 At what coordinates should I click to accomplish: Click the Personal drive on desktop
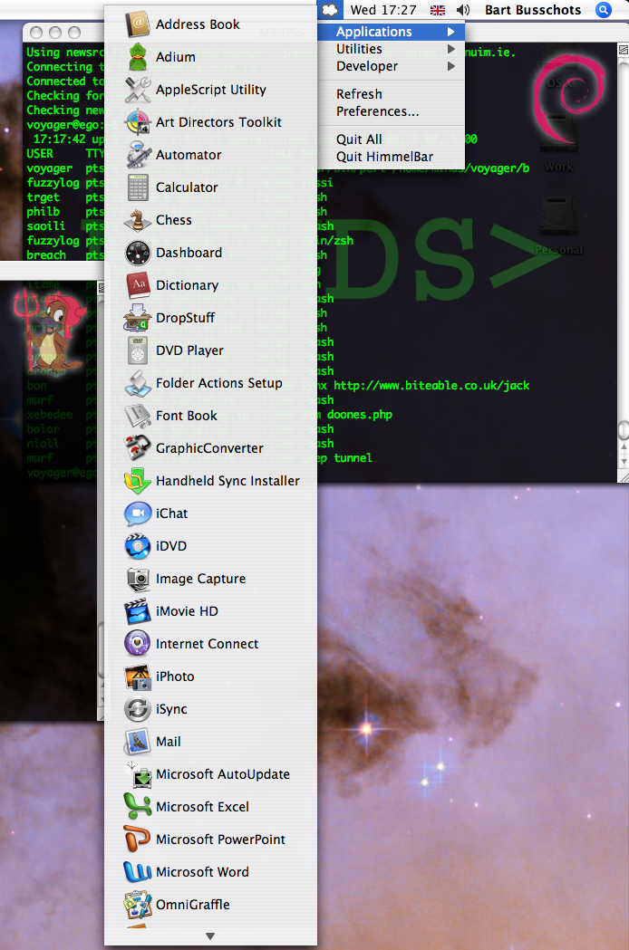(x=558, y=226)
